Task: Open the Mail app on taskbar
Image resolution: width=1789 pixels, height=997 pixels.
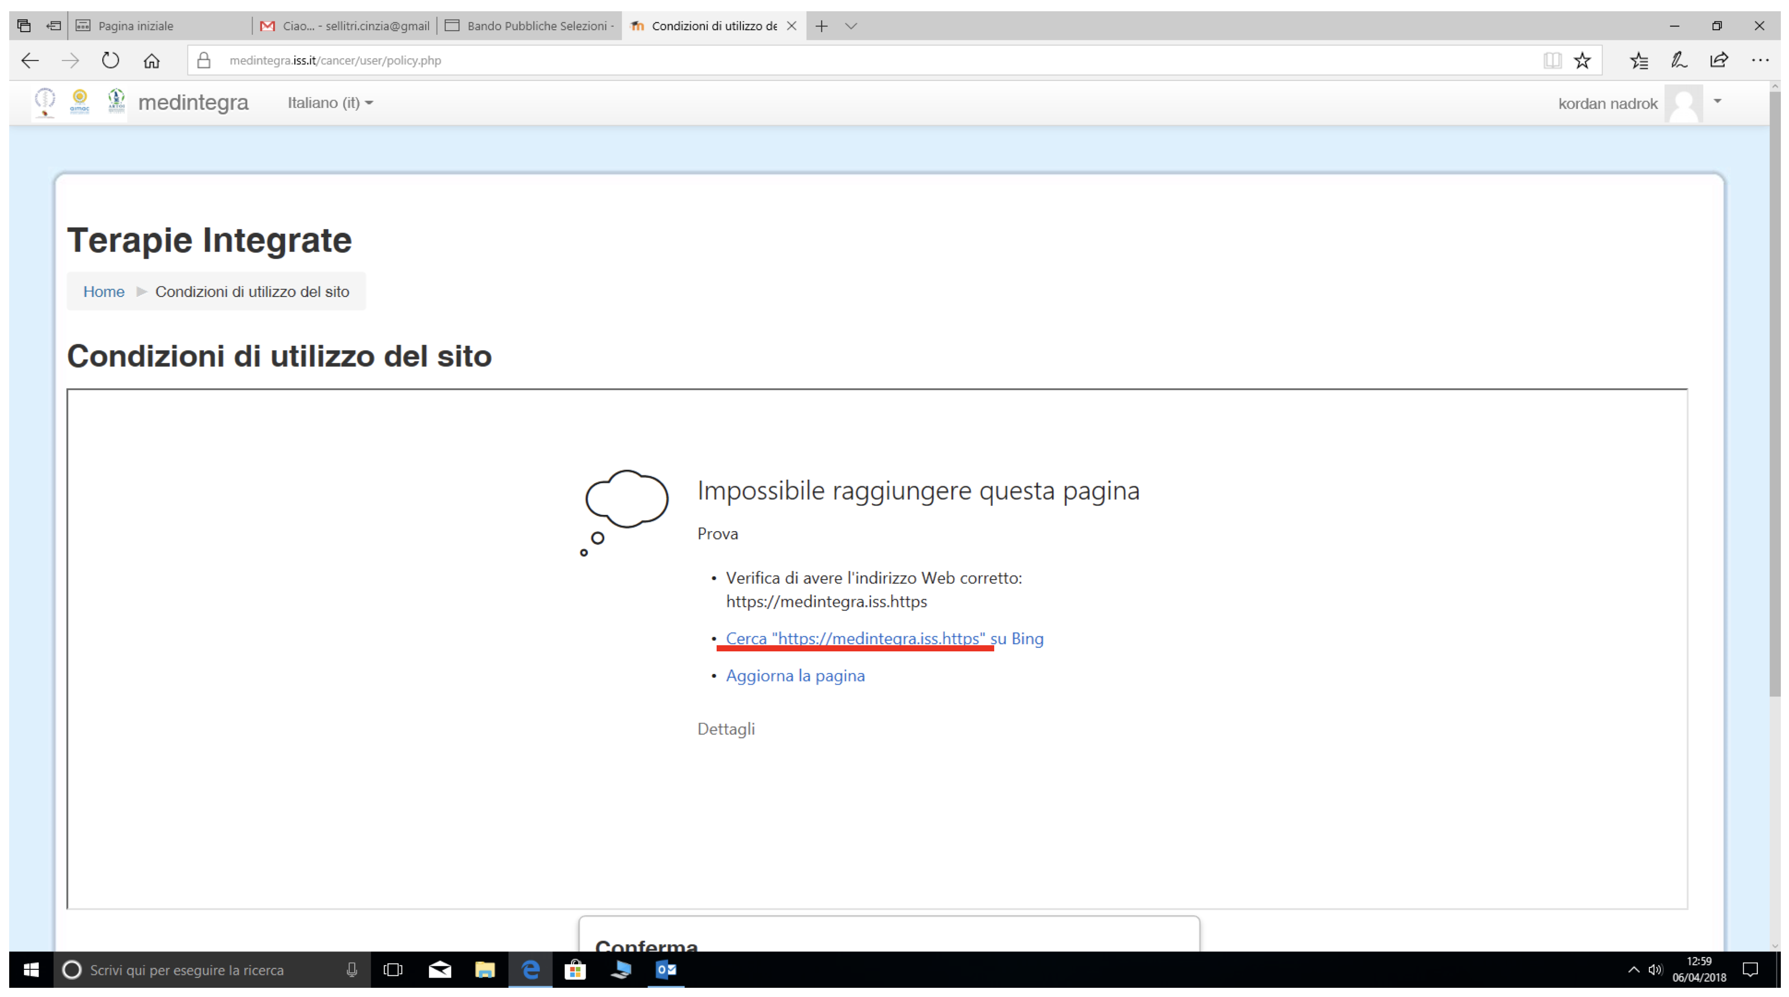Action: pos(440,970)
